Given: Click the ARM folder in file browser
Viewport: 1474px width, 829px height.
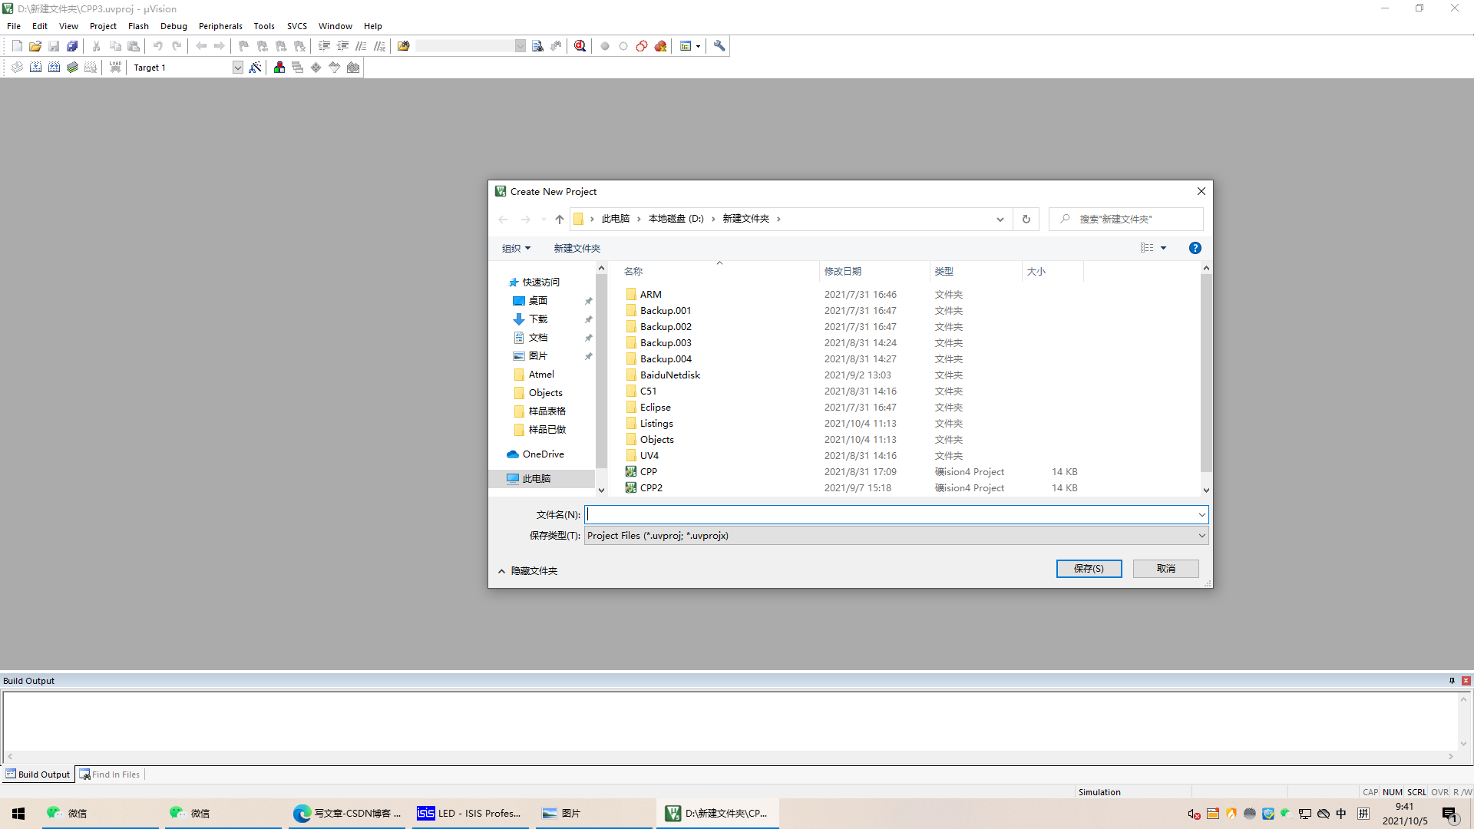Looking at the screenshot, I should [651, 293].
